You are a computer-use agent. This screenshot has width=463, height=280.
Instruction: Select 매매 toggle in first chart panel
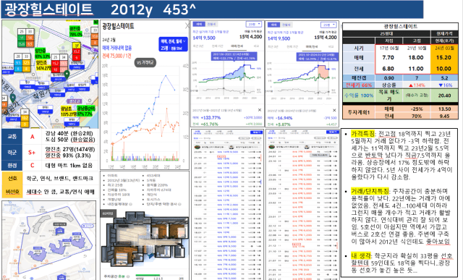coord(200,24)
